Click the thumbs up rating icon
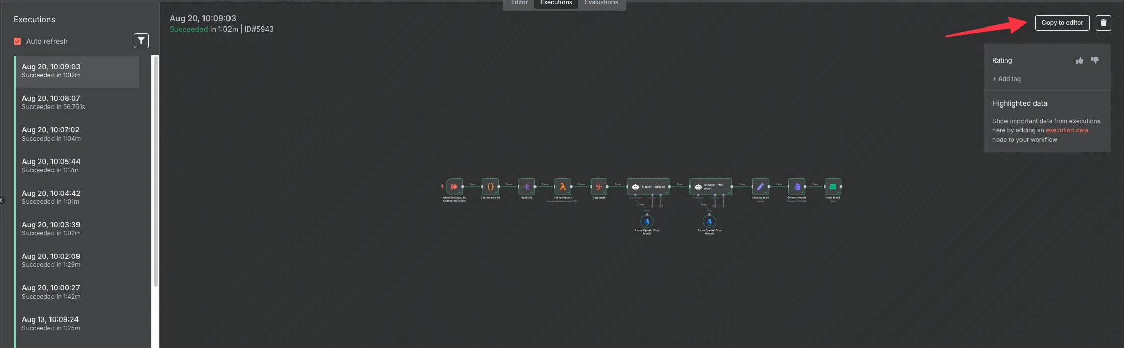1124x348 pixels. [1079, 61]
